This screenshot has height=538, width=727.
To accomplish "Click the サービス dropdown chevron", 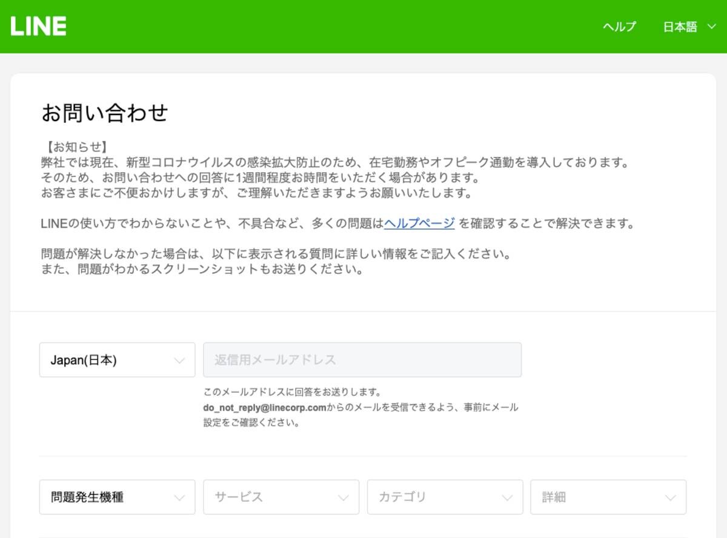I will (344, 497).
